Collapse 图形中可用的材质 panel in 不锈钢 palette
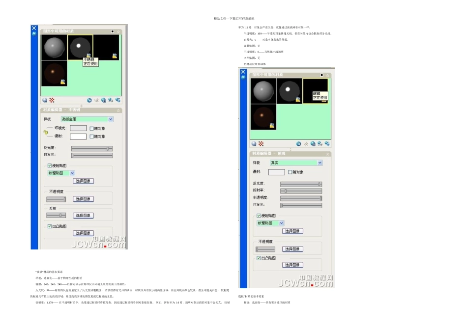This screenshot has height=330, width=467. click(x=118, y=31)
